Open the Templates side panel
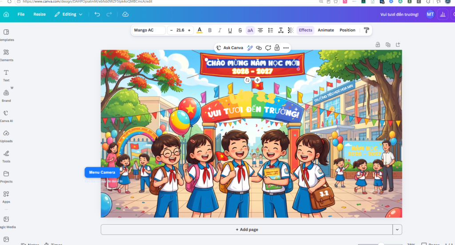 pyautogui.click(x=6, y=35)
